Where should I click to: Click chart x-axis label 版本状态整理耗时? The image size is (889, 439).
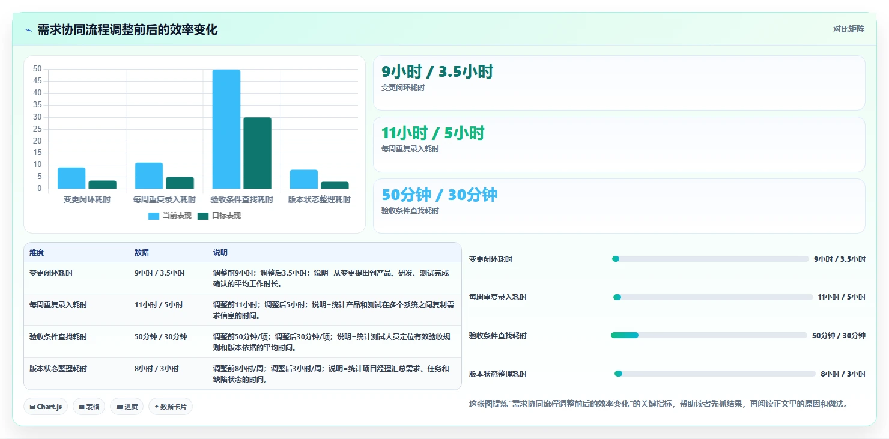(x=319, y=200)
